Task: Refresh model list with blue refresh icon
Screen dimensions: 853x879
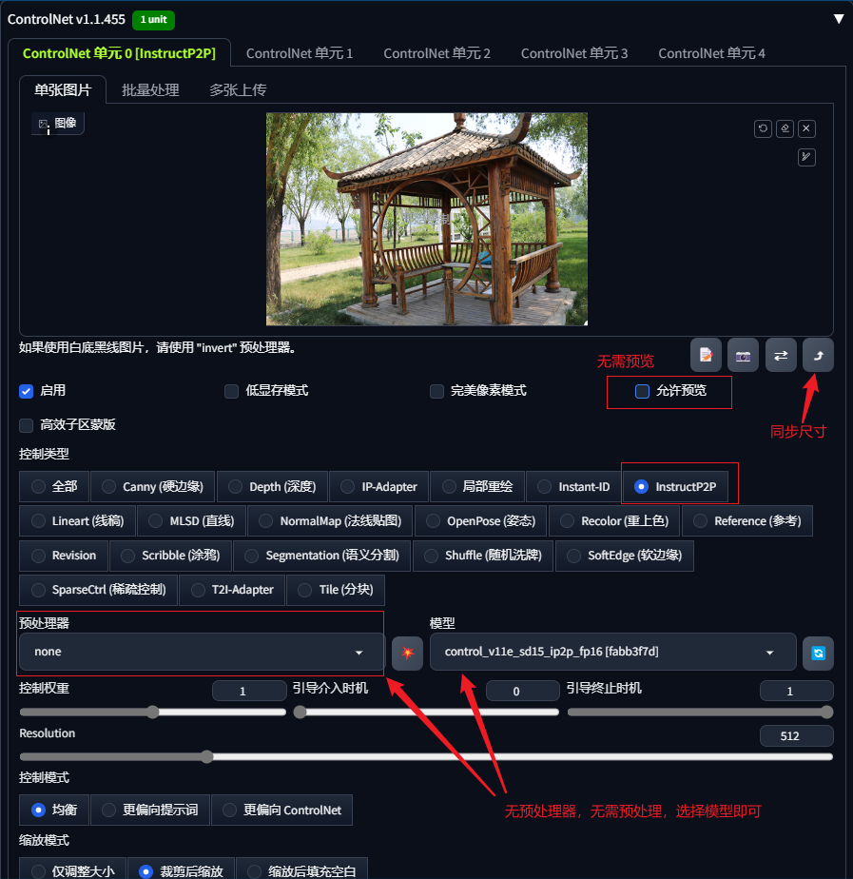Action: click(818, 654)
